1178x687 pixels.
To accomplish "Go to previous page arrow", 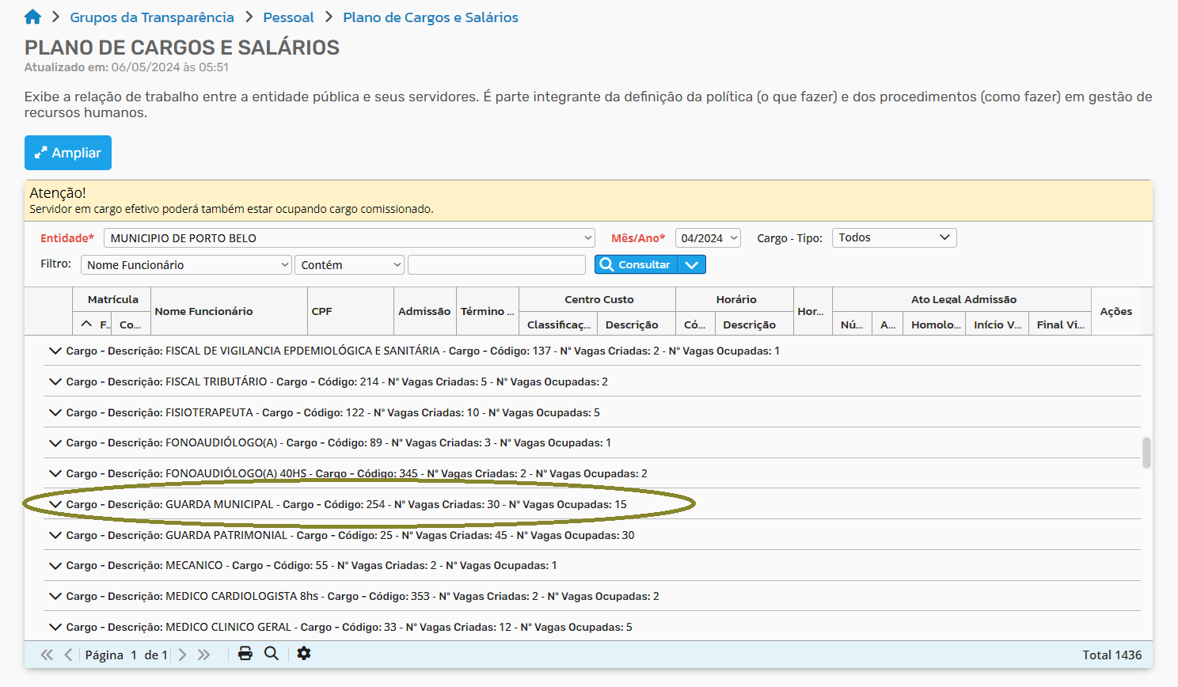I will coord(68,655).
